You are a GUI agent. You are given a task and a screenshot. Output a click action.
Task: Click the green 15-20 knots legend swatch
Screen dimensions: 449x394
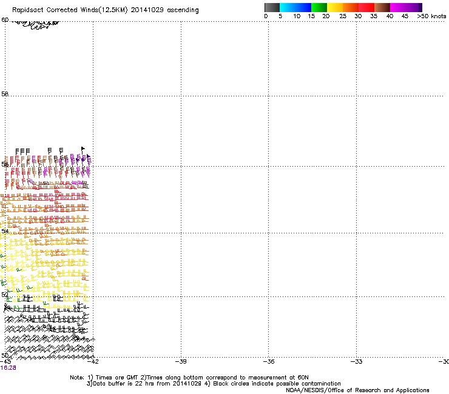click(x=319, y=7)
